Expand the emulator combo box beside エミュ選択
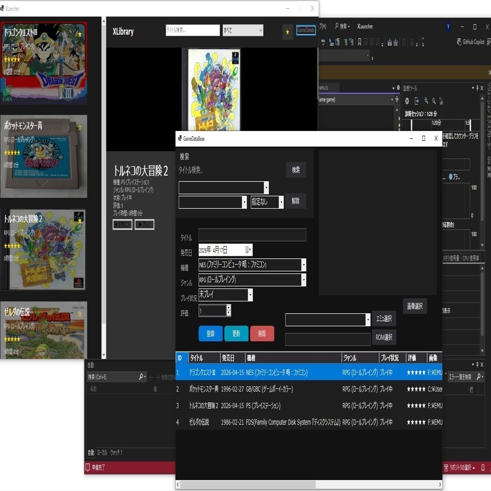 pyautogui.click(x=327, y=320)
